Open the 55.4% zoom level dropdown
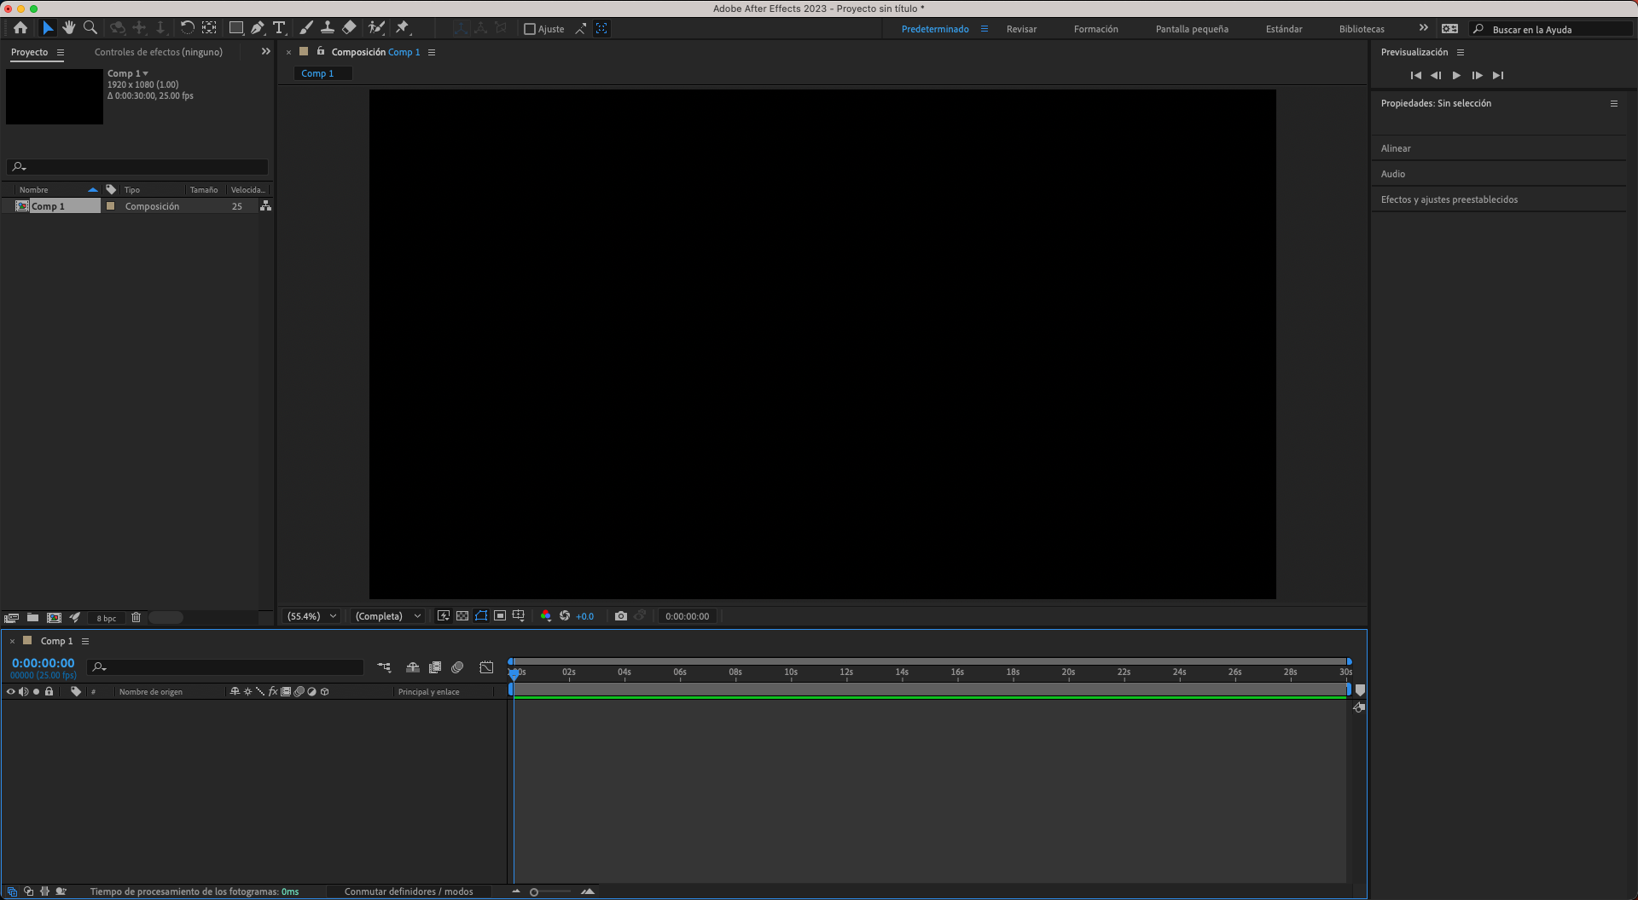1638x900 pixels. [311, 615]
